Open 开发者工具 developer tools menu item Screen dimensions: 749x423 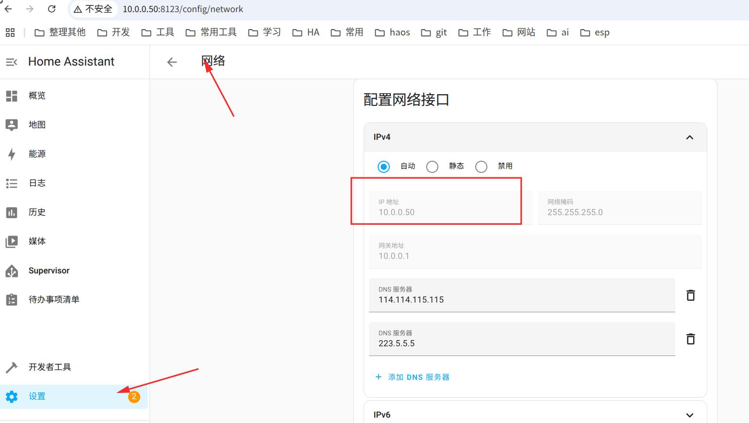point(50,367)
